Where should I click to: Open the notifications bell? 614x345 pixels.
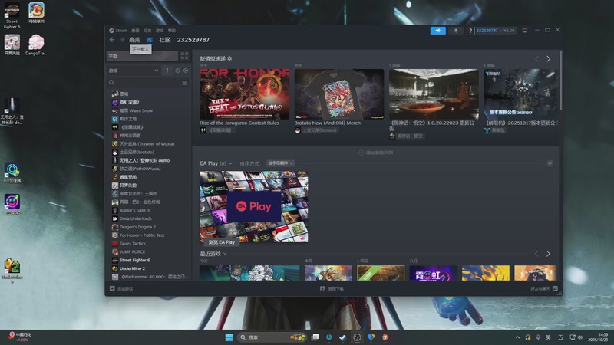456,31
